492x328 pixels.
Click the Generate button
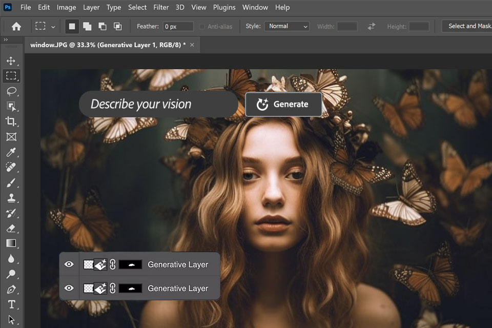283,104
